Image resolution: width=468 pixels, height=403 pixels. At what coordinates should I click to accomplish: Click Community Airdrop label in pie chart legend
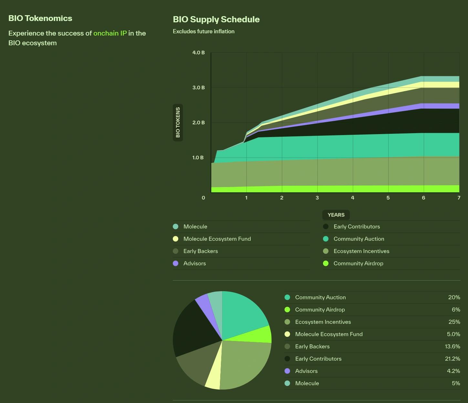(320, 310)
